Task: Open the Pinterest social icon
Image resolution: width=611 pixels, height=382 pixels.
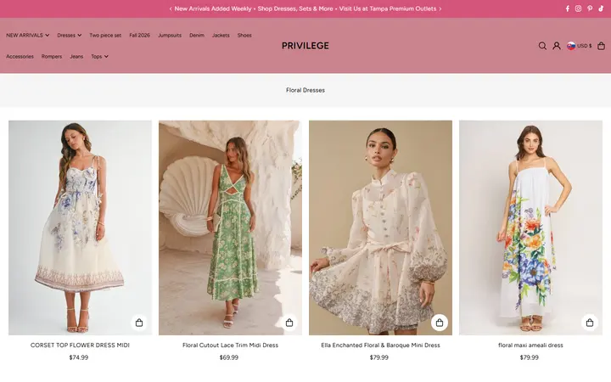Action: (x=590, y=8)
